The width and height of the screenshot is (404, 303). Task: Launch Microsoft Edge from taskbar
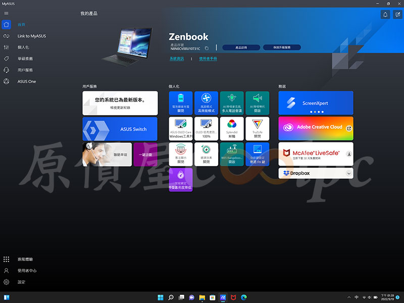(x=244, y=297)
